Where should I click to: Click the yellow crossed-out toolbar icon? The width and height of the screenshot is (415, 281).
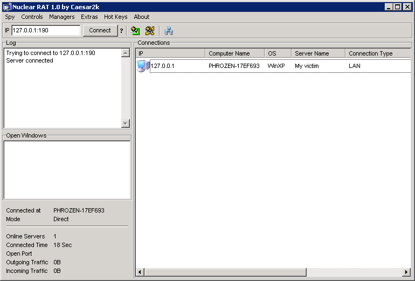[150, 31]
